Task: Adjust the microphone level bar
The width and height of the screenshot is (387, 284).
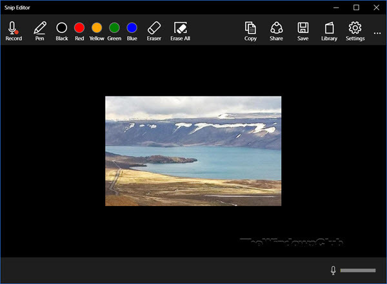Action: pos(358,270)
